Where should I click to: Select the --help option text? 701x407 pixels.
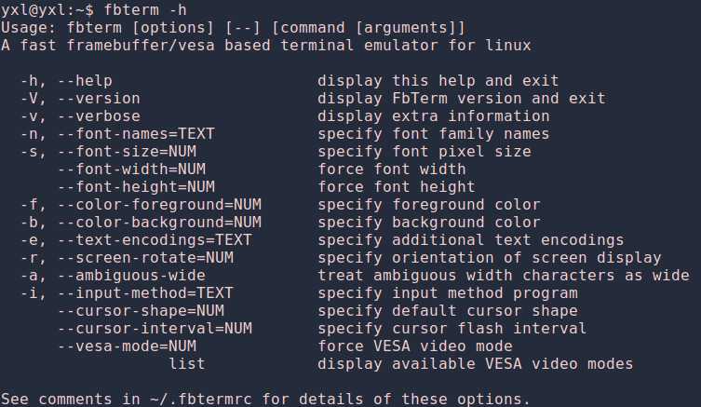(x=85, y=81)
